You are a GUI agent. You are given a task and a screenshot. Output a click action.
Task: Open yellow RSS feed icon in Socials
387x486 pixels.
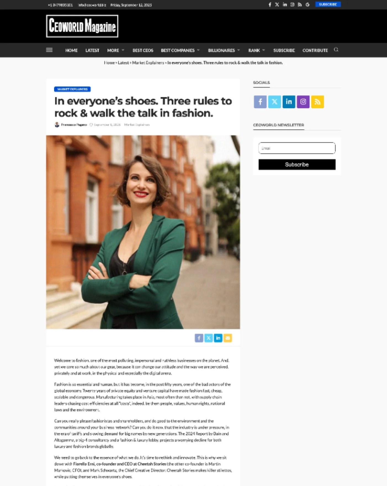pyautogui.click(x=317, y=102)
